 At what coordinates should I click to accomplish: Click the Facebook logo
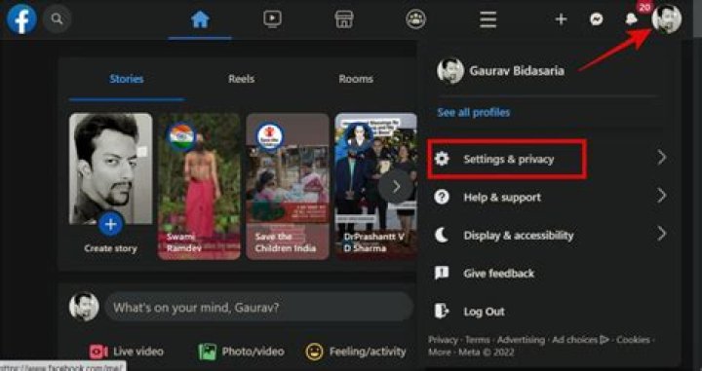[x=21, y=19]
